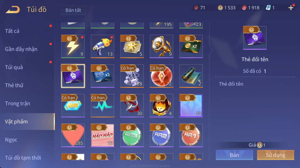The image size is (300, 168).
Task: Select the EXP x2 card
Action: pos(102,76)
